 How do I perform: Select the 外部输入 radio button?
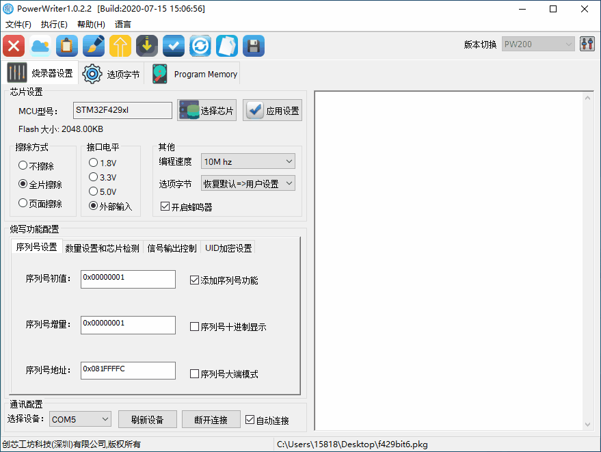click(x=110, y=207)
